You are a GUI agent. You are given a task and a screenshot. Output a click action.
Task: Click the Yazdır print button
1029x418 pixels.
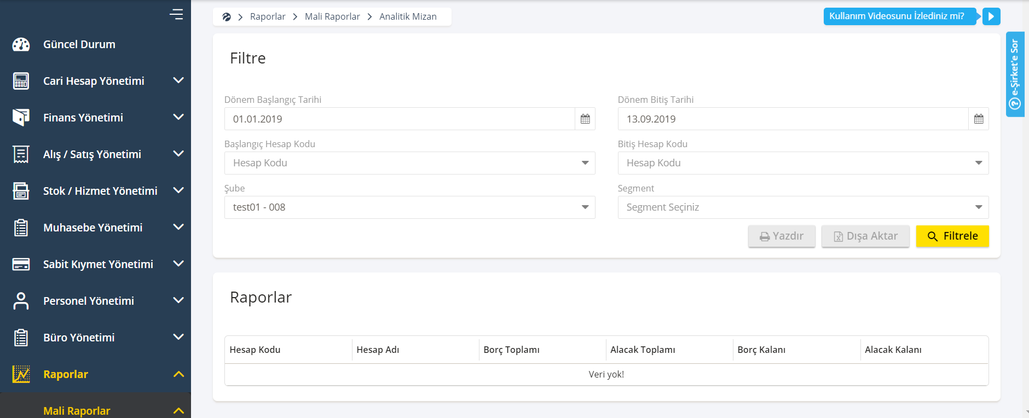pyautogui.click(x=782, y=236)
